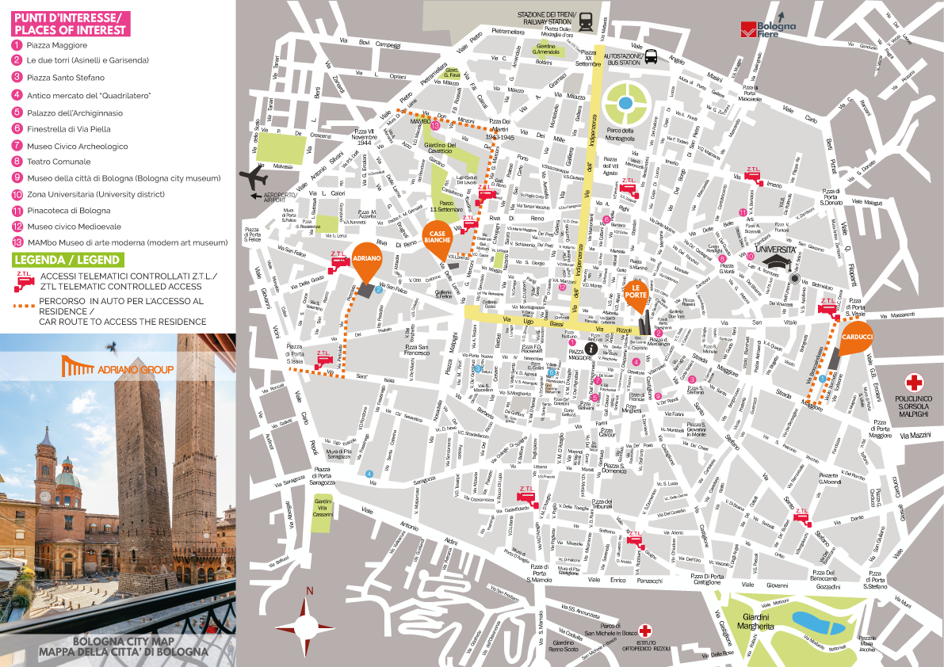This screenshot has width=944, height=667.
Task: Click the Legenda / Legend green header
Action: pos(67,260)
